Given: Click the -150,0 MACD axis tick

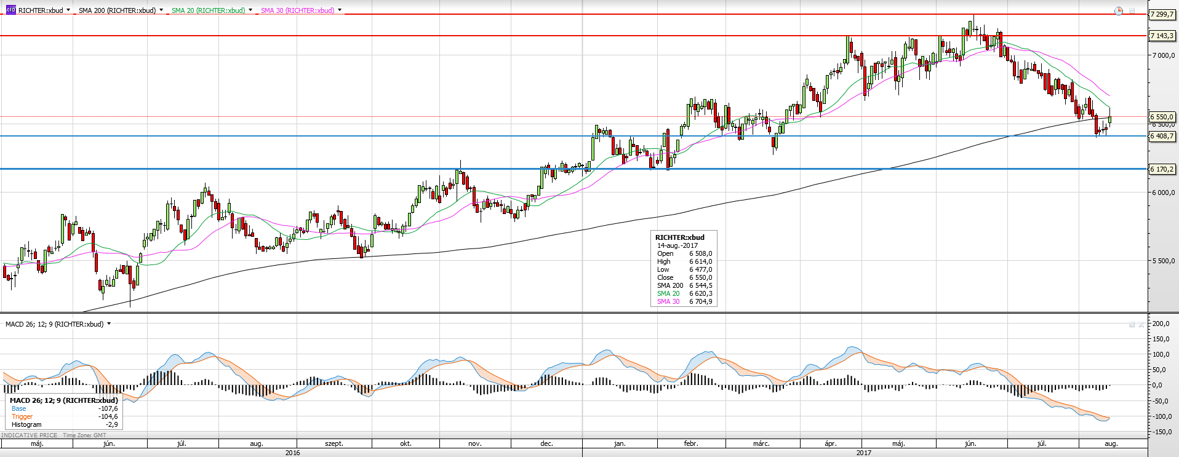Looking at the screenshot, I should [1161, 432].
